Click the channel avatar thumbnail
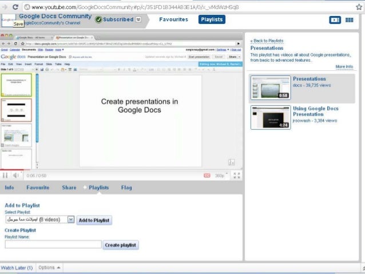The height and width of the screenshot is (274, 365). pyautogui.click(x=9, y=20)
